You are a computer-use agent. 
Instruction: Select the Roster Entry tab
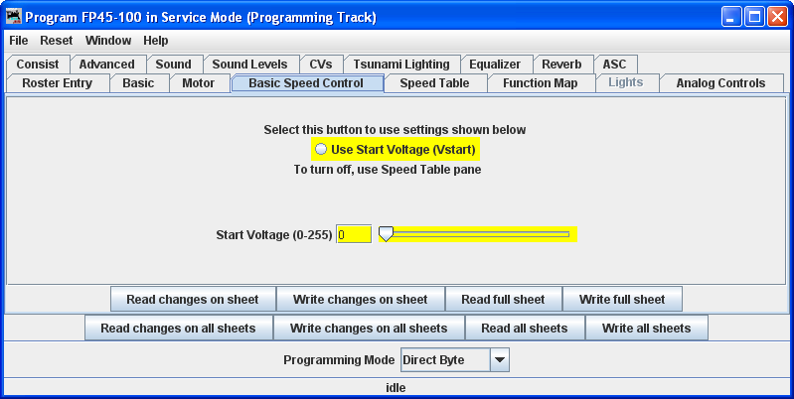click(57, 83)
